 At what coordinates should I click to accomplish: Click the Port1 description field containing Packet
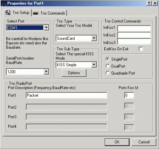coord(67,95)
